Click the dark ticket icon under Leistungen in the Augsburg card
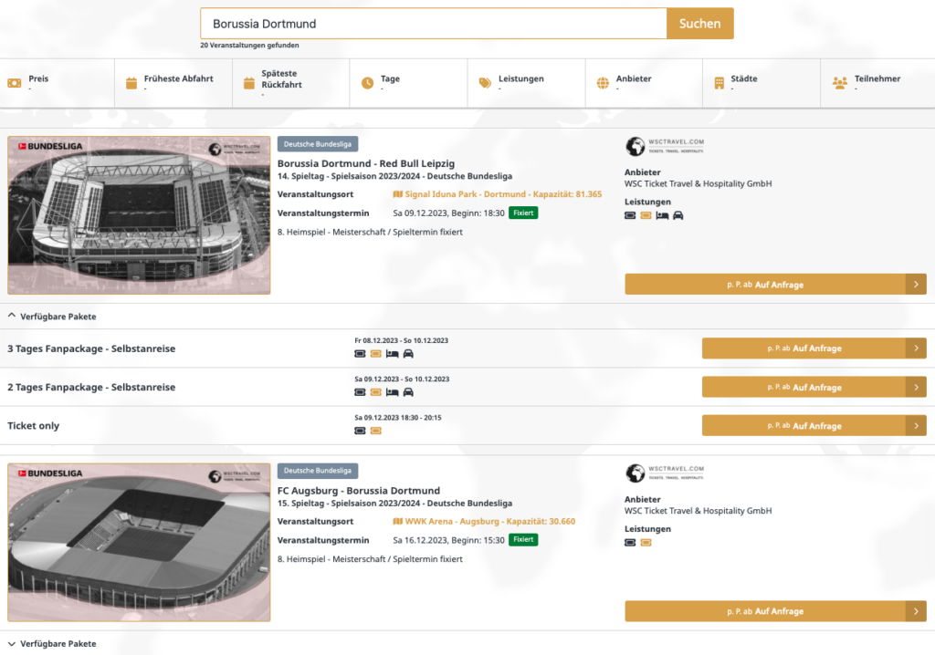935x655 pixels. (x=630, y=543)
